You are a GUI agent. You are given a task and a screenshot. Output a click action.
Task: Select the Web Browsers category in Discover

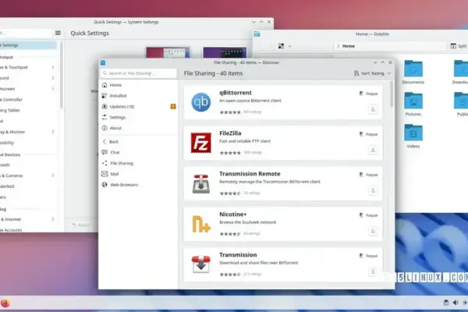138,185
